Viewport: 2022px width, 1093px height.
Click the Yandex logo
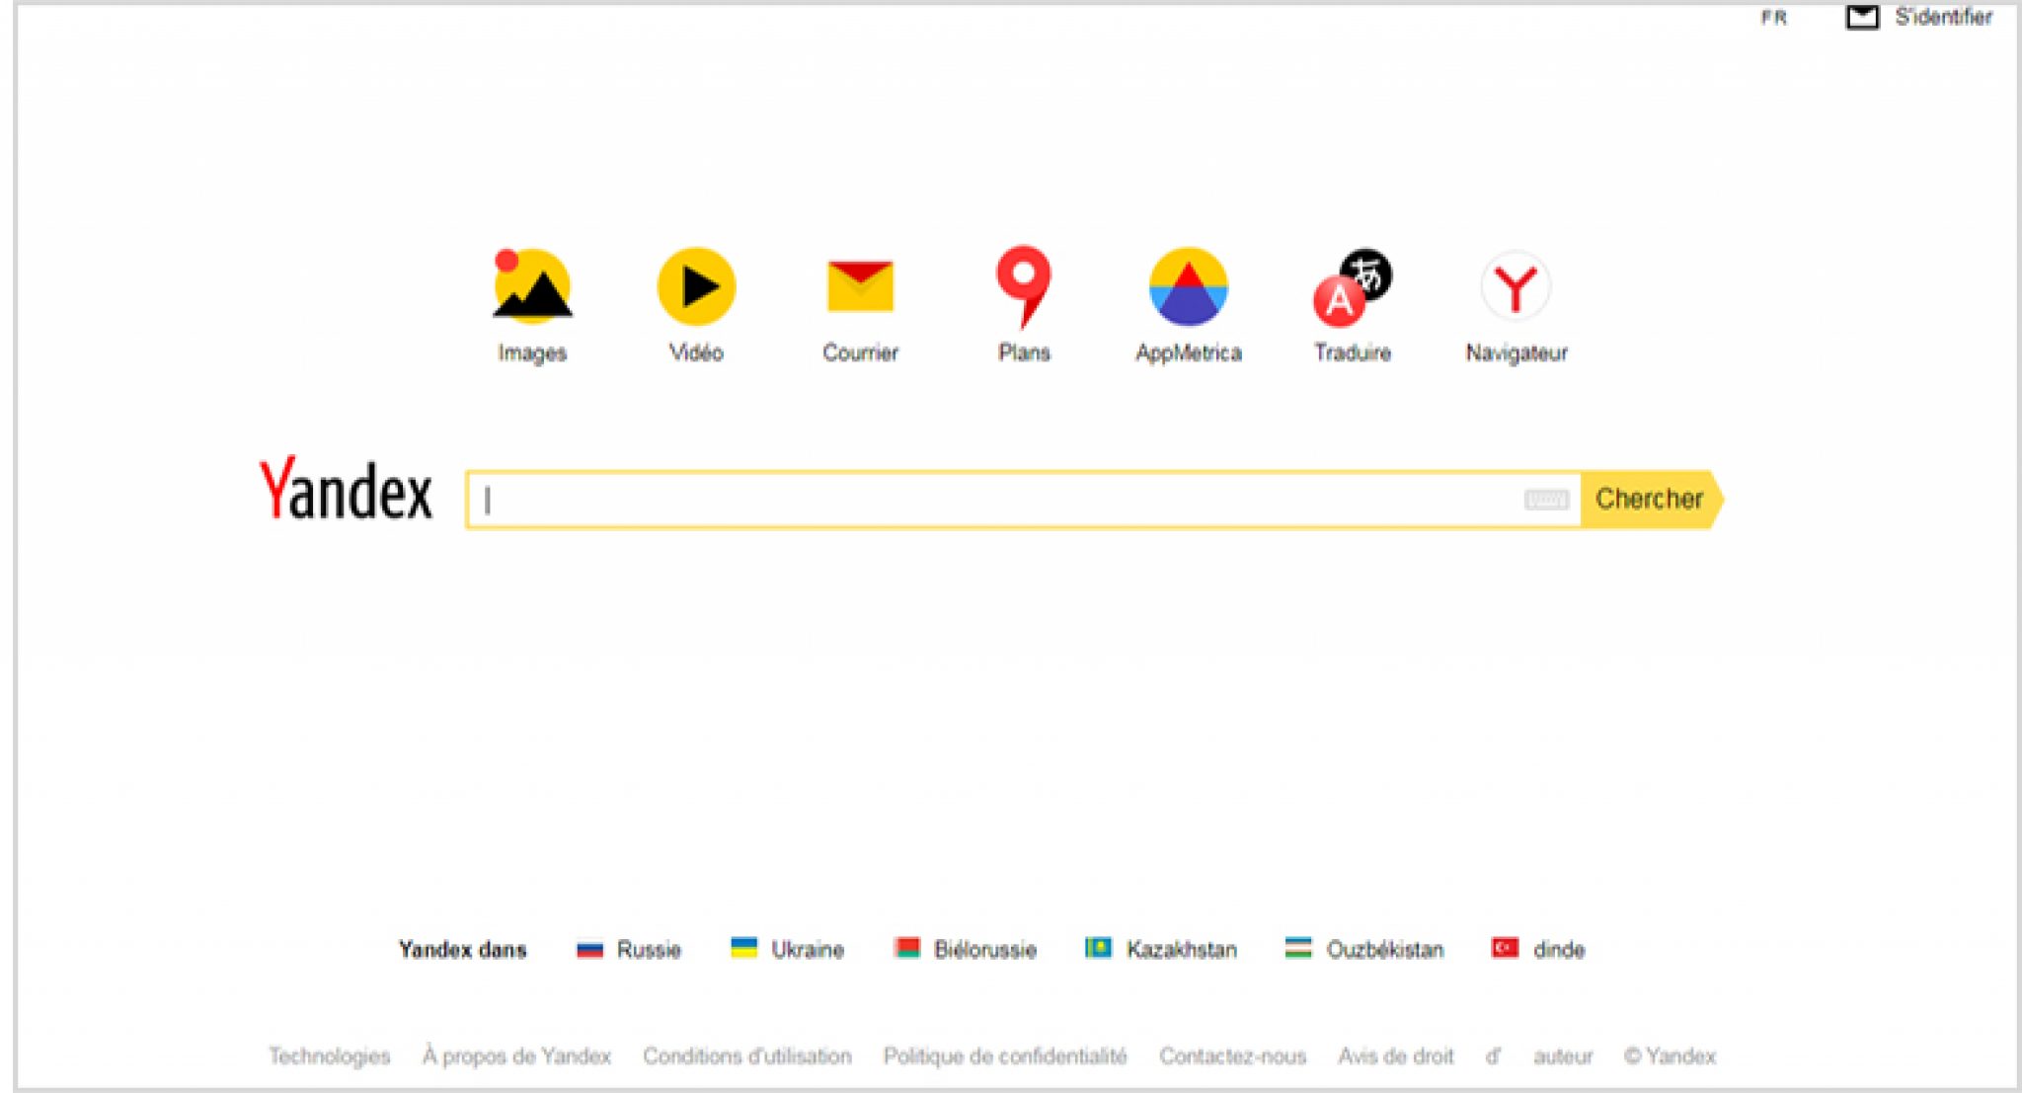[x=346, y=488]
